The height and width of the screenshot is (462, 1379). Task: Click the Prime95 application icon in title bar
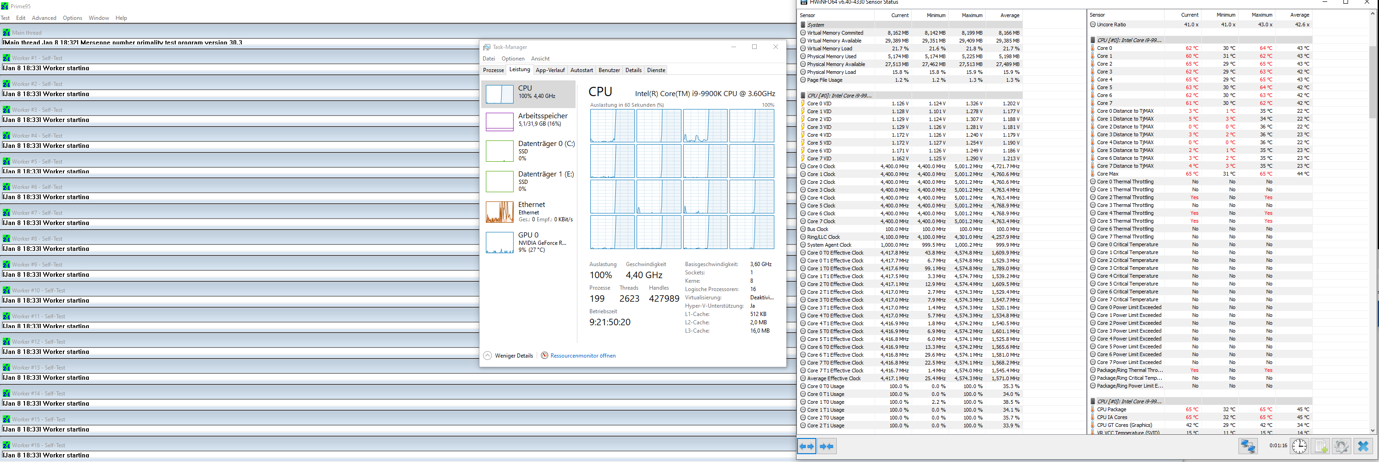tap(5, 6)
